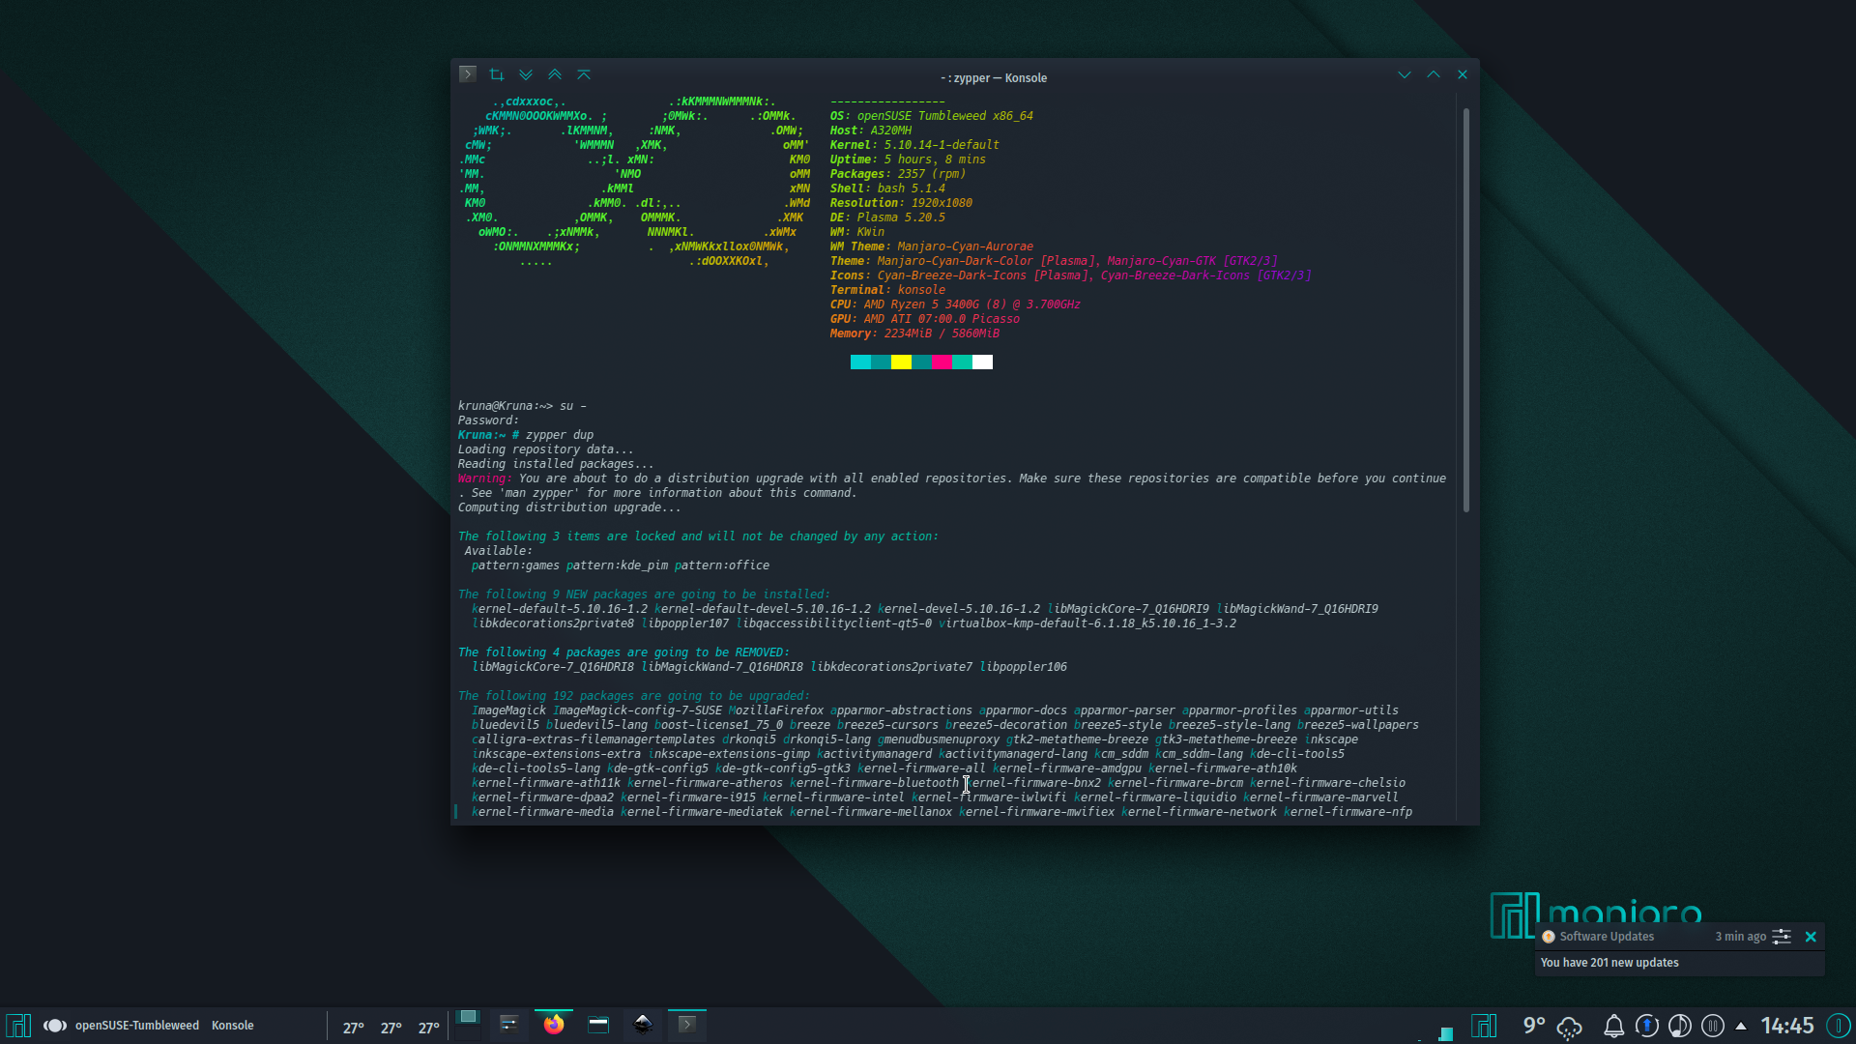
Task: Open the Konsole window menu icon in title bar
Action: click(x=468, y=74)
